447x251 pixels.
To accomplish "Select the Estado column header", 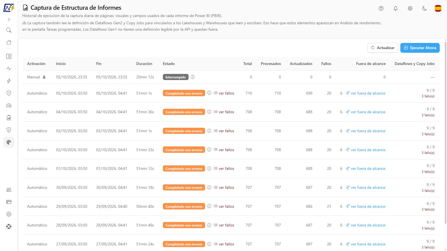I will [x=169, y=64].
